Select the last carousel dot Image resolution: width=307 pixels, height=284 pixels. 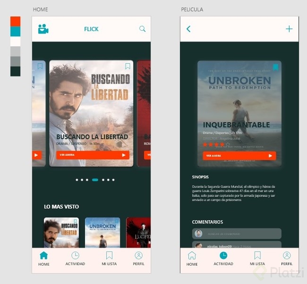[x=113, y=180]
